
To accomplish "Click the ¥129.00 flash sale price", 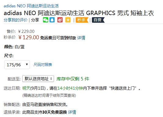I will click(x=29, y=37).
